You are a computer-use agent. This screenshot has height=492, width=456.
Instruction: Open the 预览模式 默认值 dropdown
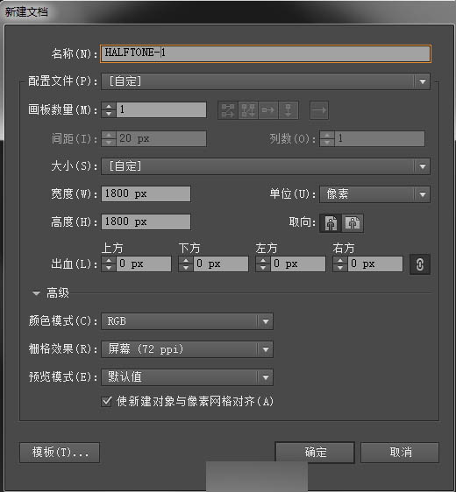coord(187,377)
